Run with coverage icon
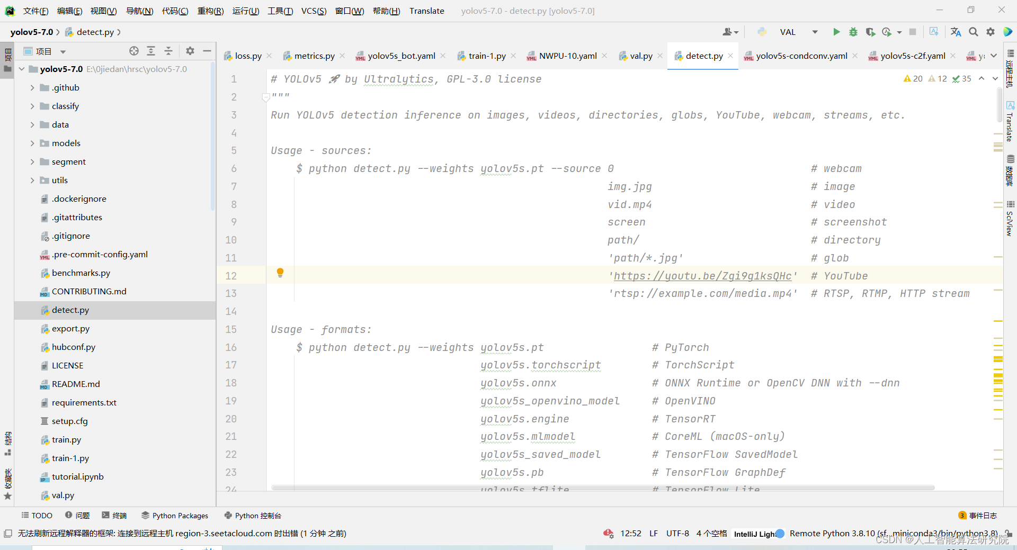Viewport: 1017px width, 550px height. 870,32
